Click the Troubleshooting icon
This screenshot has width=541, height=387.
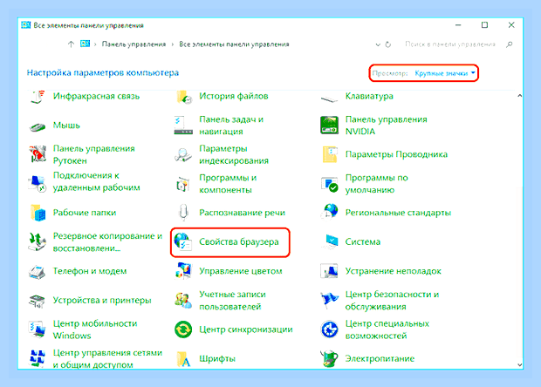(330, 271)
